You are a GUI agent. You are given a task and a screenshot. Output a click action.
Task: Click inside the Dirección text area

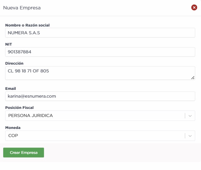click(97, 73)
